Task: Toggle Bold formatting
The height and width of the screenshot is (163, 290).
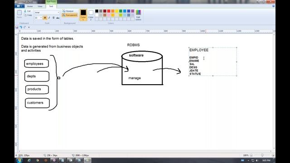Action: click(x=45, y=18)
